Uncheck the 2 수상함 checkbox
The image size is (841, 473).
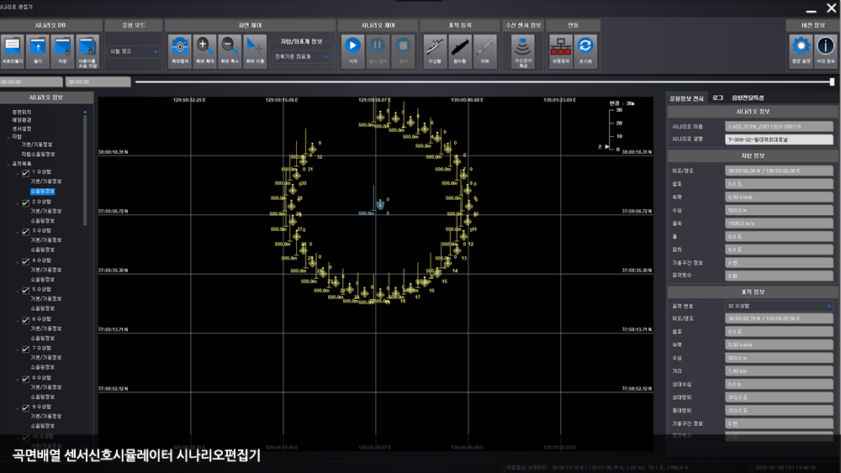(25, 203)
